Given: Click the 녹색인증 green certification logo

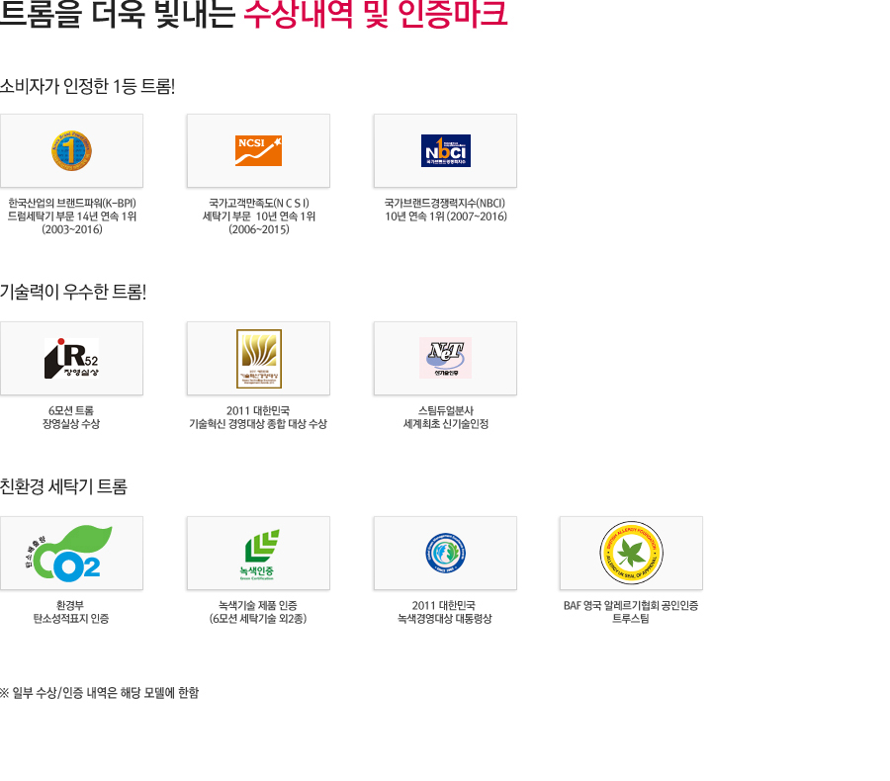Looking at the screenshot, I should (x=259, y=555).
